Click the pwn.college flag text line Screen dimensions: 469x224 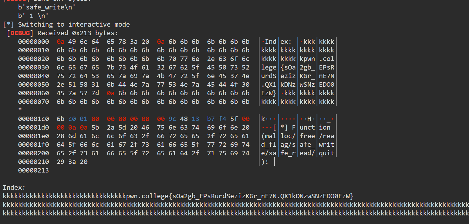click(x=178, y=196)
